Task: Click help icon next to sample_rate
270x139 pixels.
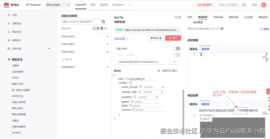Action: (x=140, y=92)
